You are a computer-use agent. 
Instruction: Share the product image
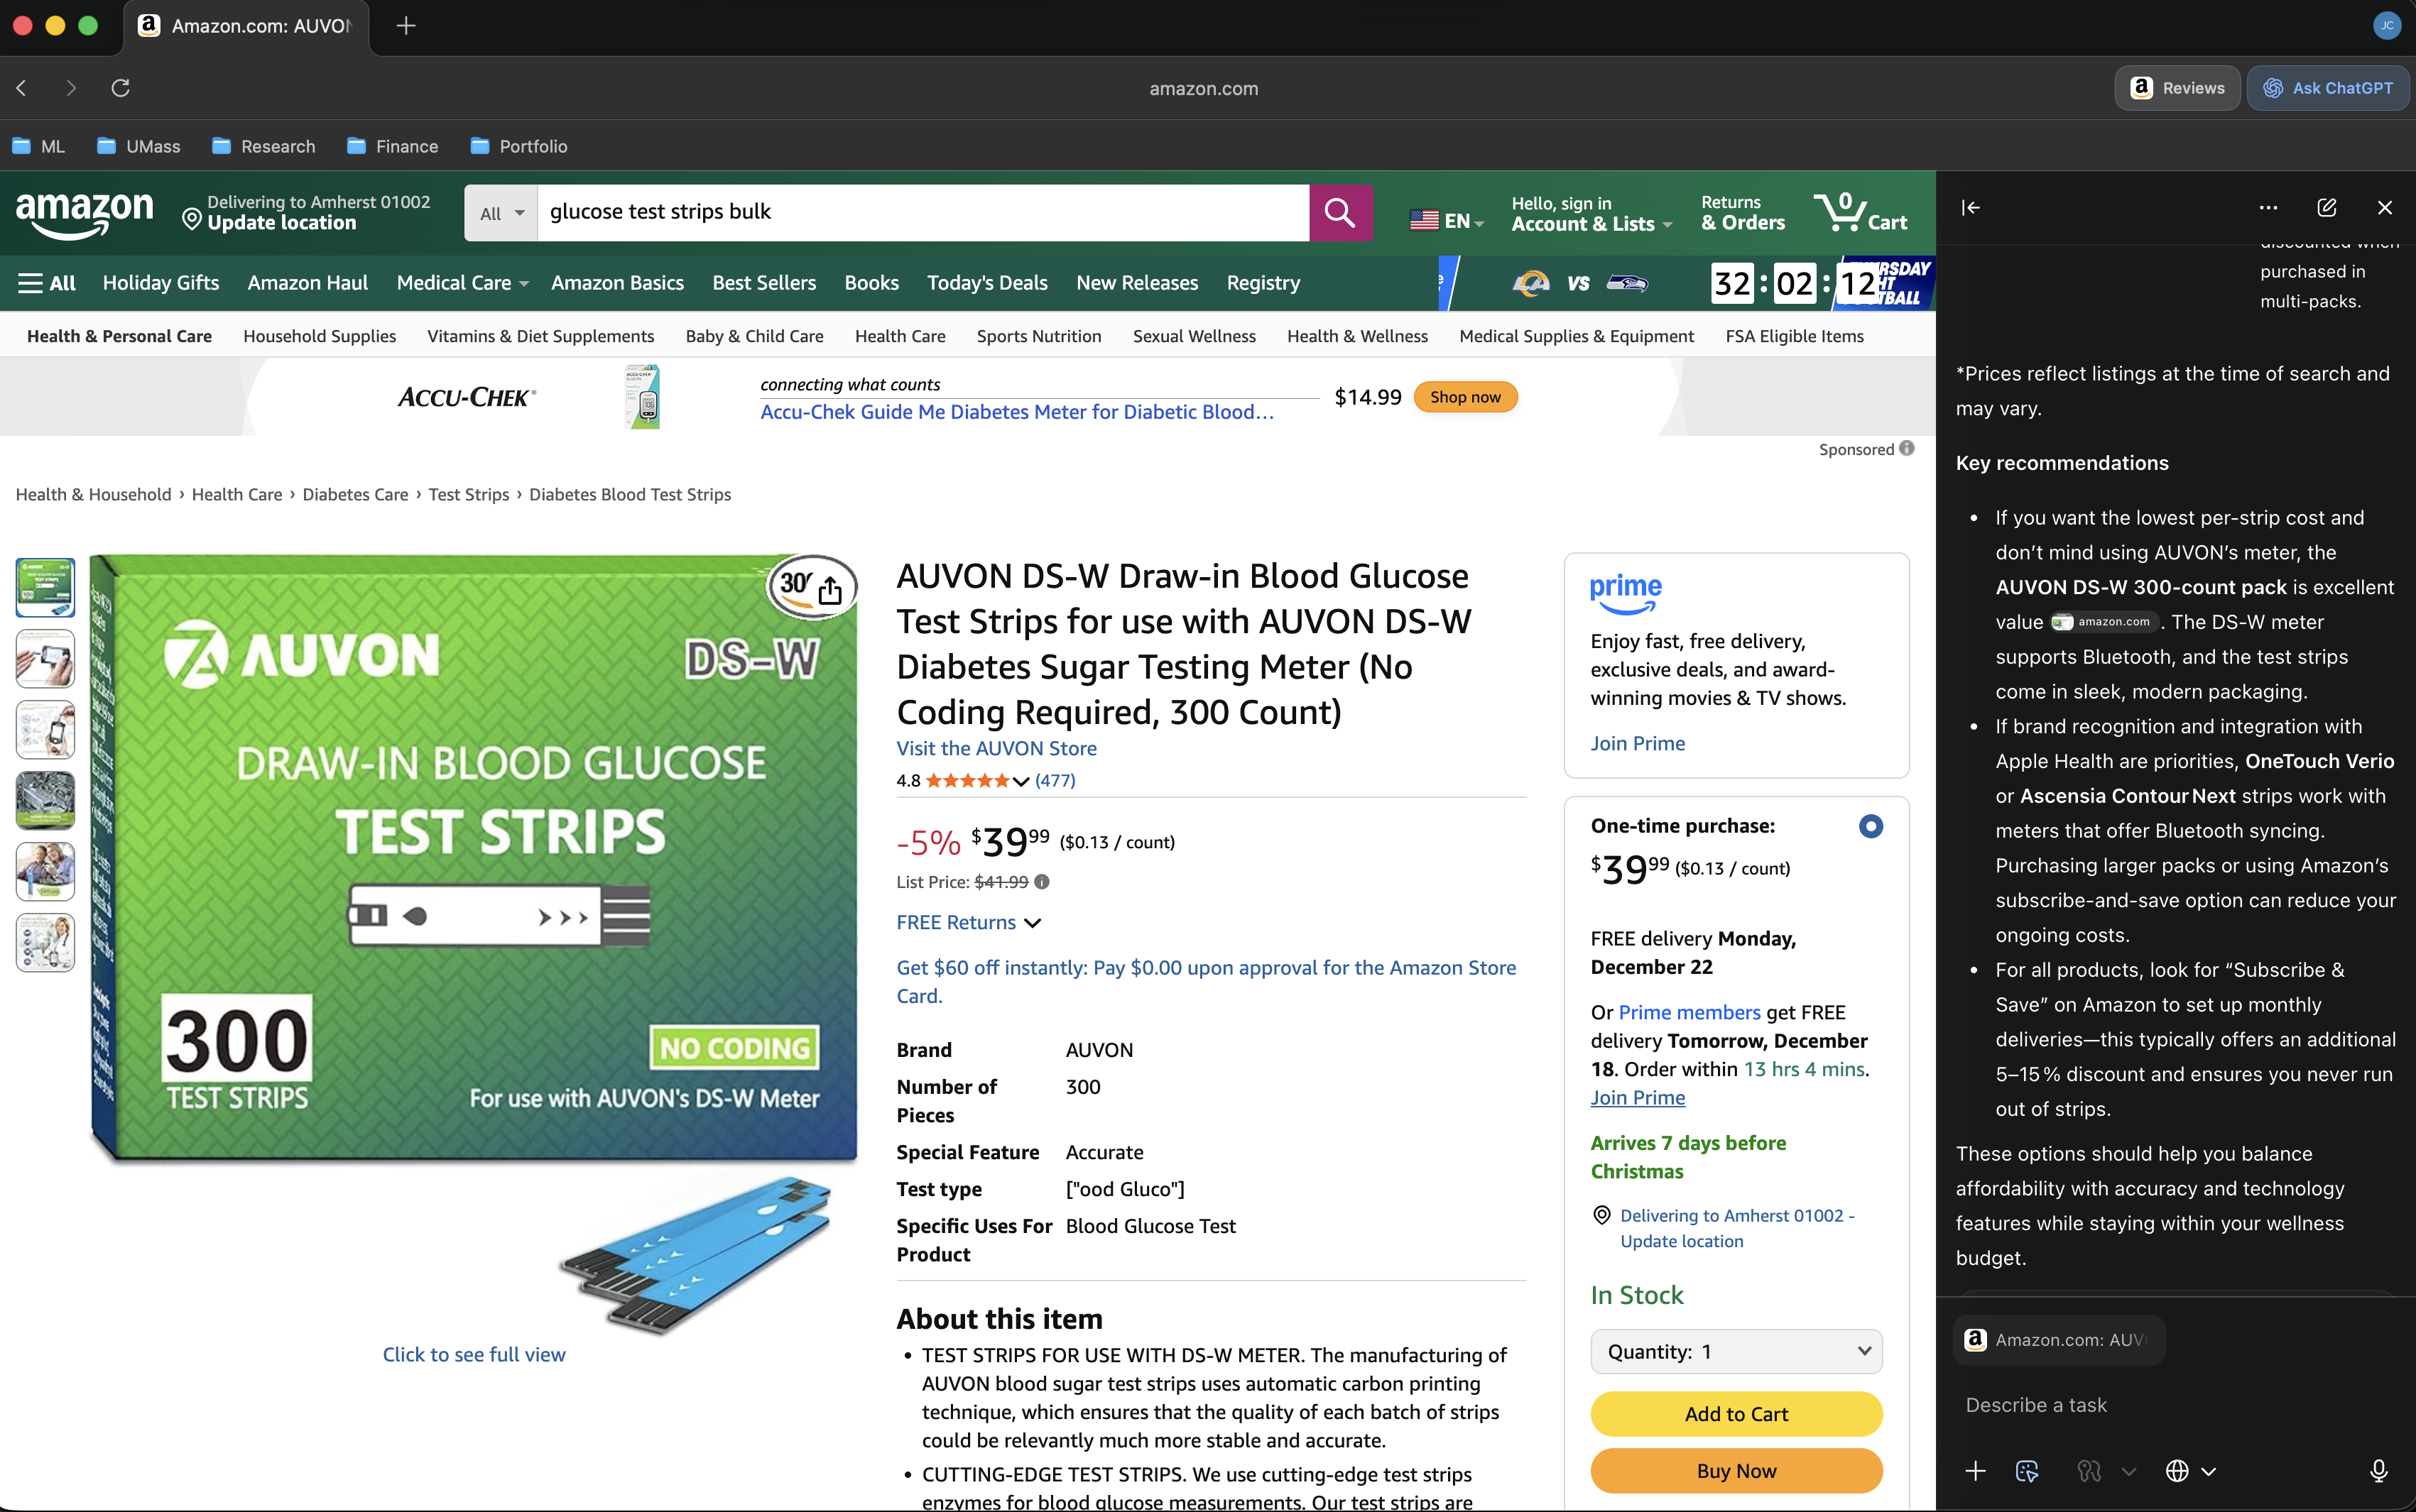830,590
